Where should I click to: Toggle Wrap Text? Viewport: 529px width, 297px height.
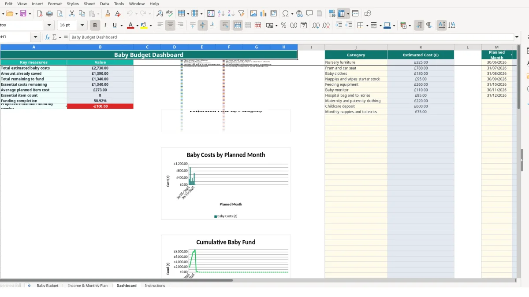[x=225, y=26]
